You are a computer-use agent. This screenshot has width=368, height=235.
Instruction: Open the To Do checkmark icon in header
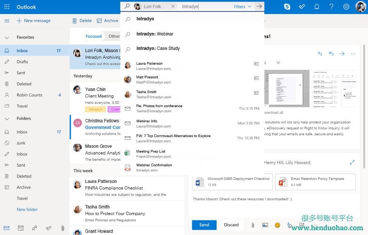(302, 7)
